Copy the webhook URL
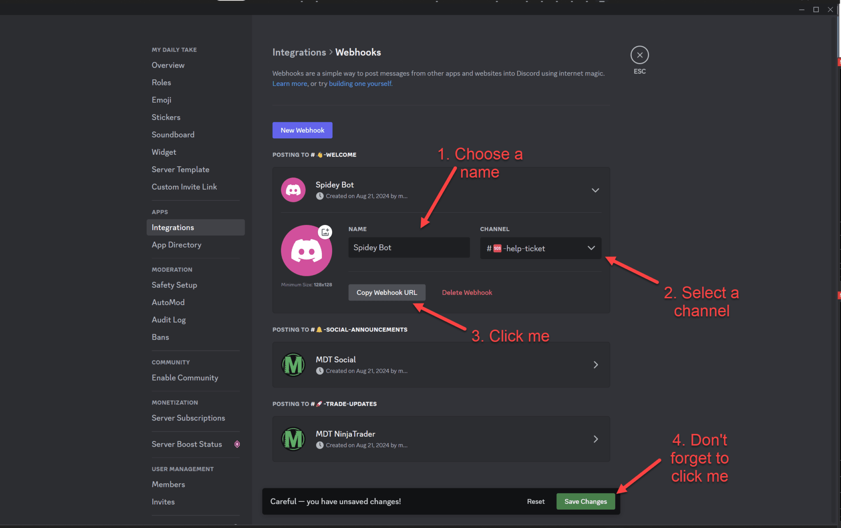Image resolution: width=841 pixels, height=528 pixels. coord(386,292)
